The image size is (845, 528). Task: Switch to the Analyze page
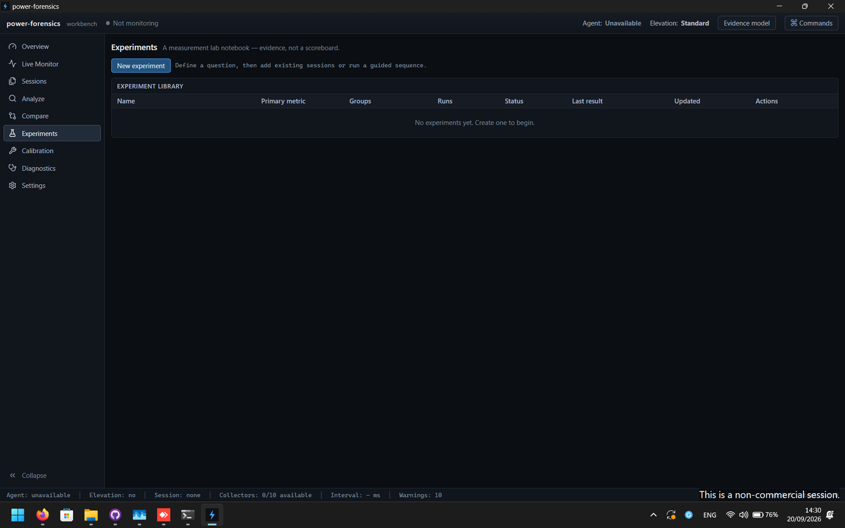tap(52, 99)
